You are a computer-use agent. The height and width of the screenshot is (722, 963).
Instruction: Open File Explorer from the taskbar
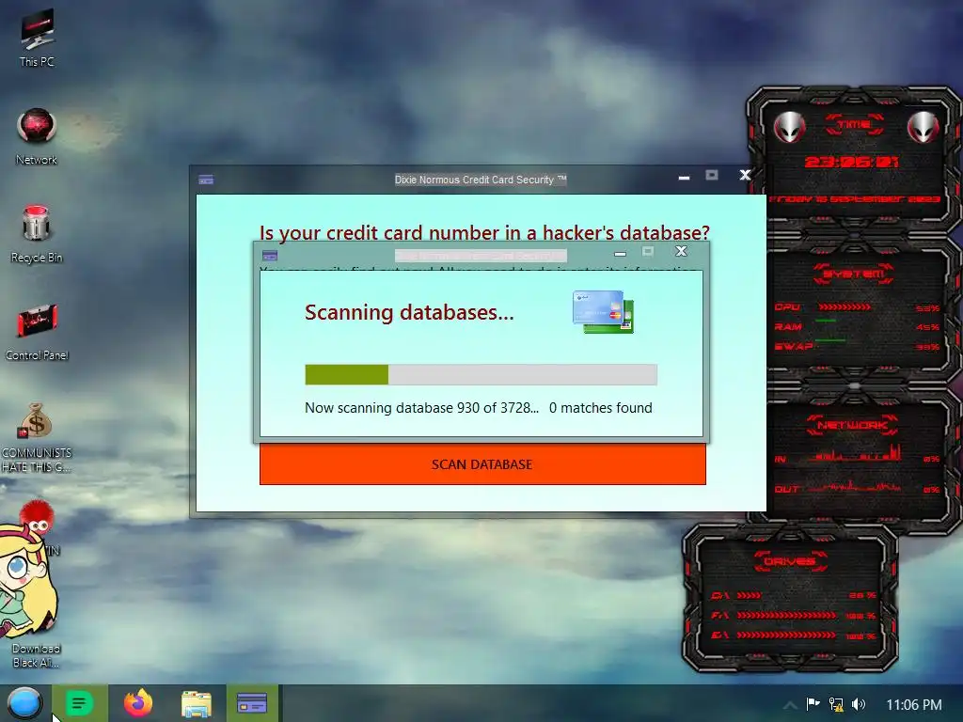click(197, 703)
